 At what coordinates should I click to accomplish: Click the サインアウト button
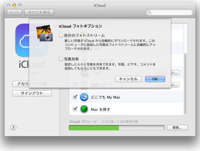coord(32,93)
